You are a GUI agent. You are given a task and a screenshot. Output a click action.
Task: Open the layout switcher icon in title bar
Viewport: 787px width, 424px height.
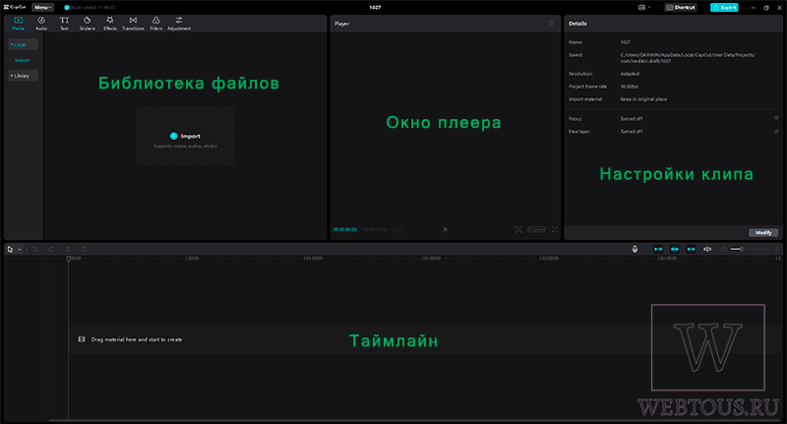pos(641,8)
